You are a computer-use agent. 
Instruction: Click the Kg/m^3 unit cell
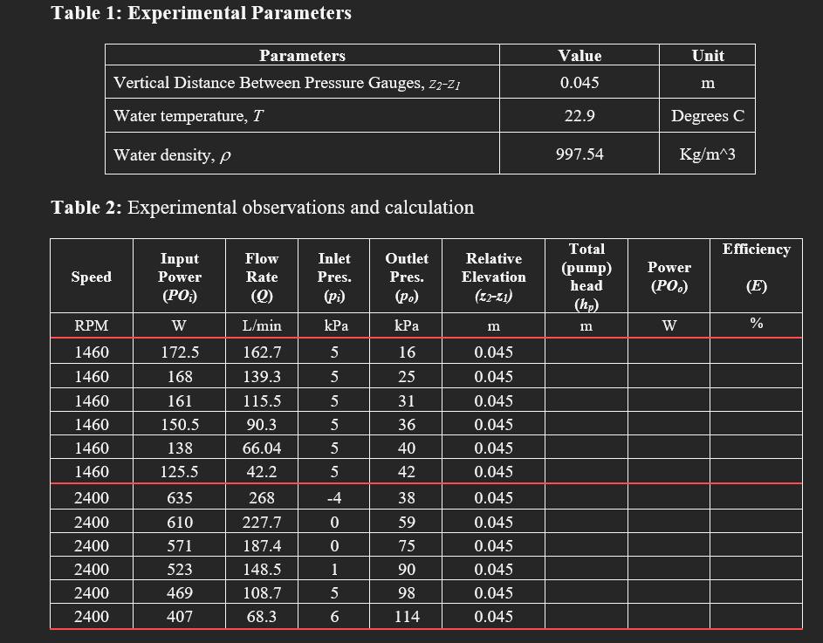tap(707, 153)
